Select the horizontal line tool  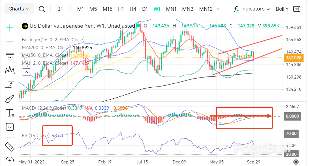tap(9, 42)
